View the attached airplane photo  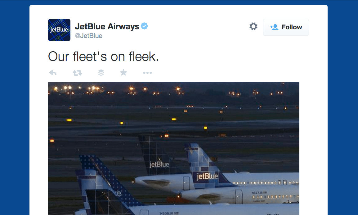pos(173,148)
